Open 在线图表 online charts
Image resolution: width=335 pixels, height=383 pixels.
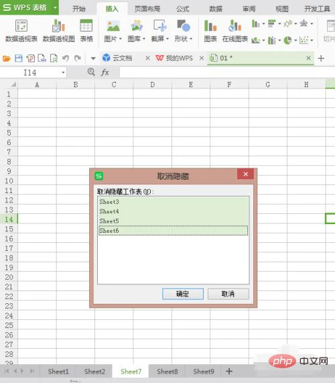(x=235, y=31)
